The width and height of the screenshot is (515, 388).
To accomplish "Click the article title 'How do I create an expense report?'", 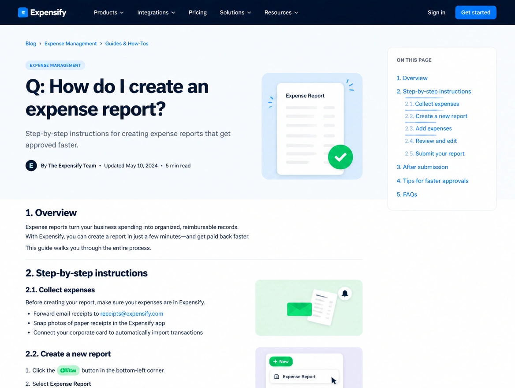I will click(x=117, y=97).
